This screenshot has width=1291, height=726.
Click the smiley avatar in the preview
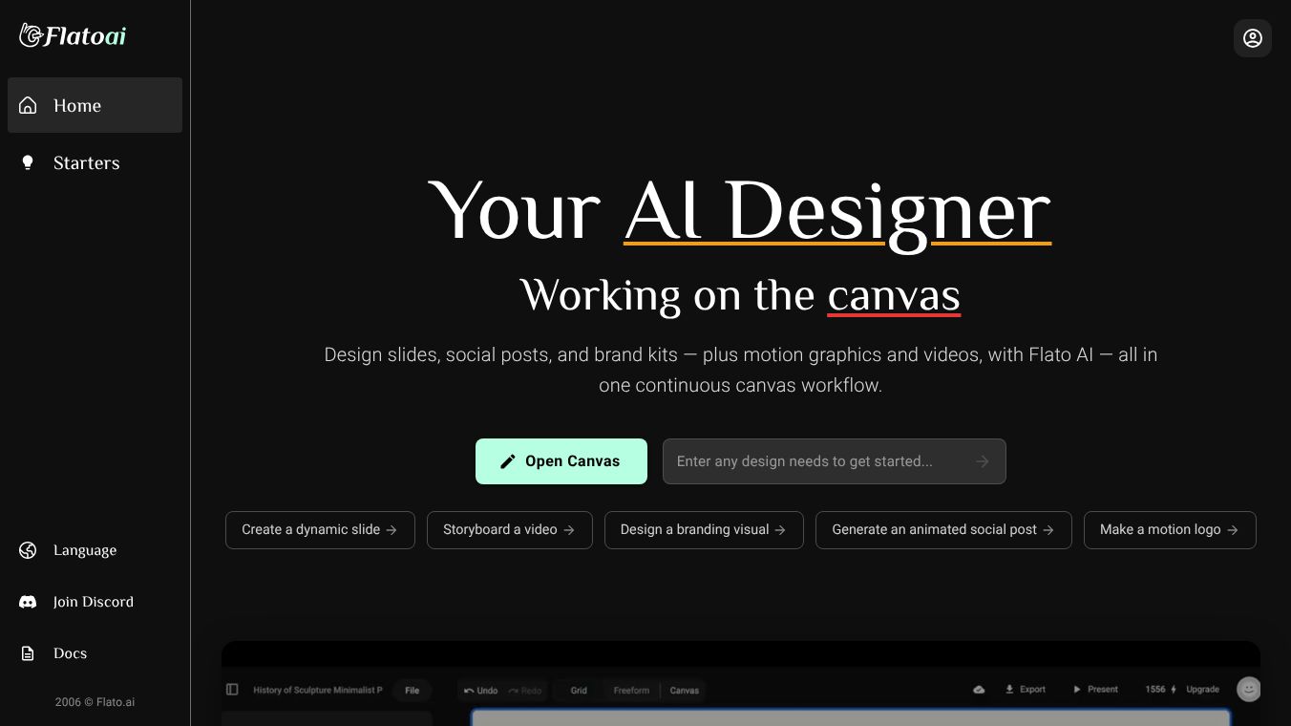tap(1248, 689)
